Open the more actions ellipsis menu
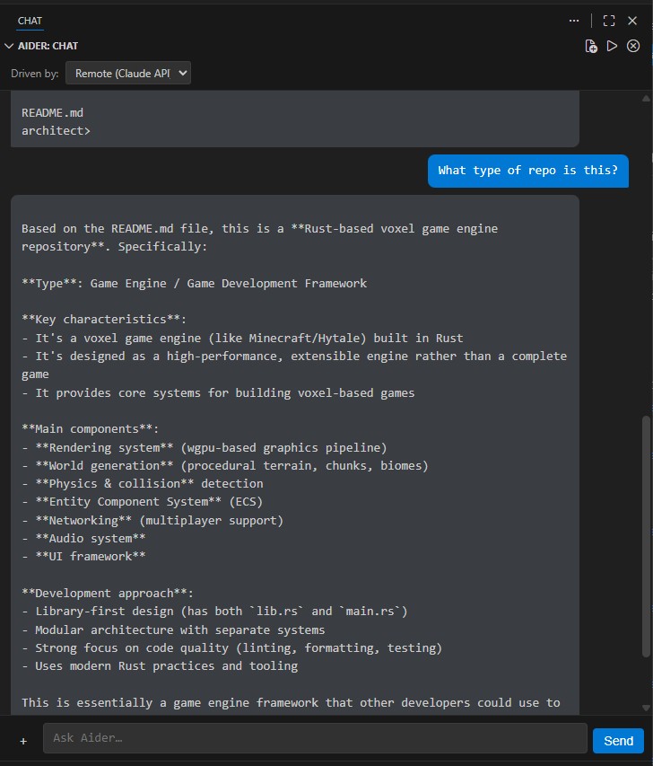 (x=574, y=21)
